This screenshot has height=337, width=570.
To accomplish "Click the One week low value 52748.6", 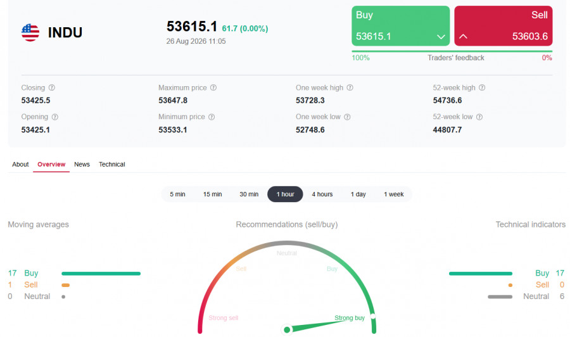I will click(310, 130).
